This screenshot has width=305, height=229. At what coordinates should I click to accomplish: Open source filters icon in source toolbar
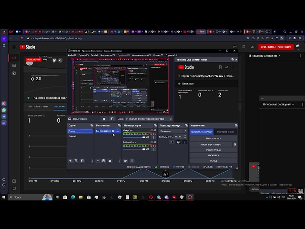click(x=112, y=119)
